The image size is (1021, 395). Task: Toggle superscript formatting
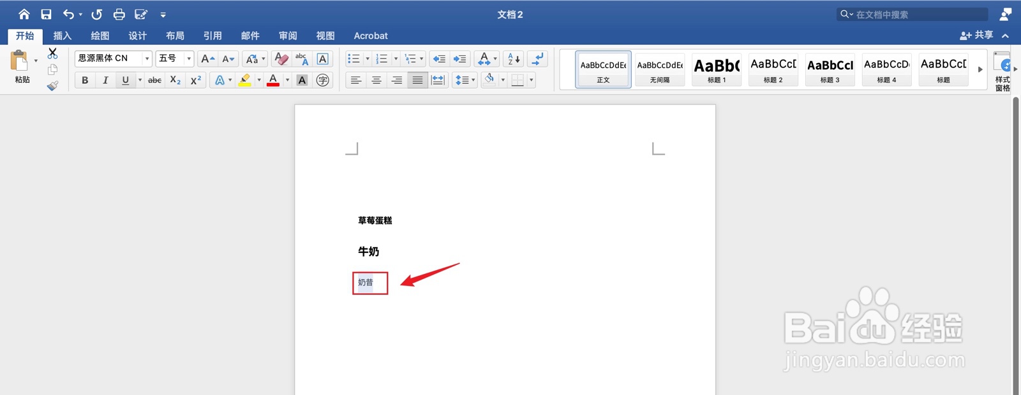pyautogui.click(x=196, y=80)
